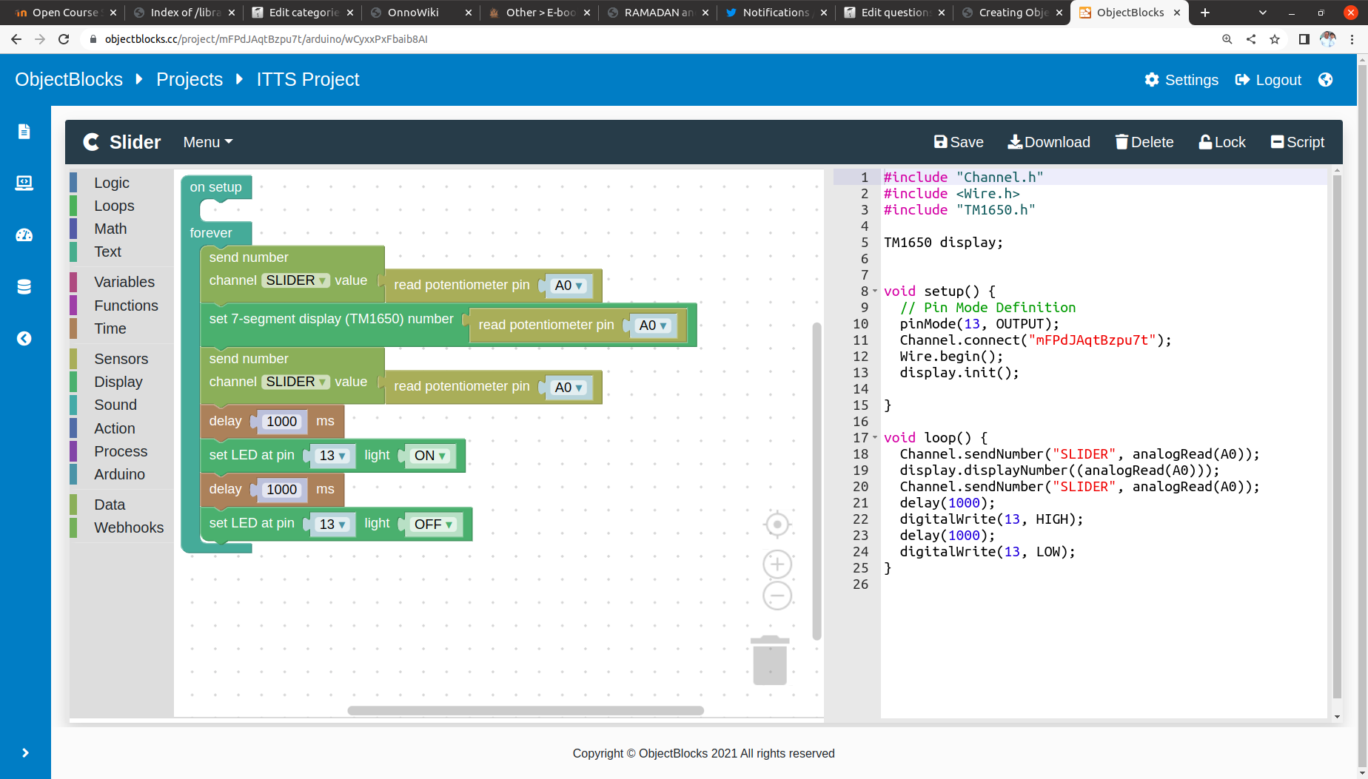Toggle the Script code panel view

[x=1297, y=142]
